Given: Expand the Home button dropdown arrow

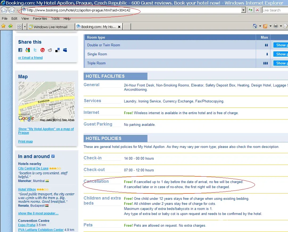Looking at the screenshot, I should (x=260, y=26).
